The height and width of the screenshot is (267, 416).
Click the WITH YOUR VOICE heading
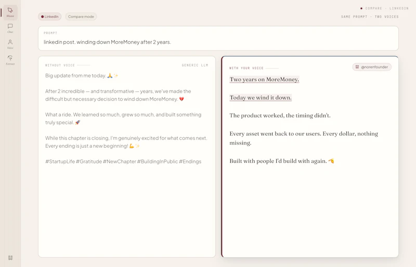click(x=246, y=68)
